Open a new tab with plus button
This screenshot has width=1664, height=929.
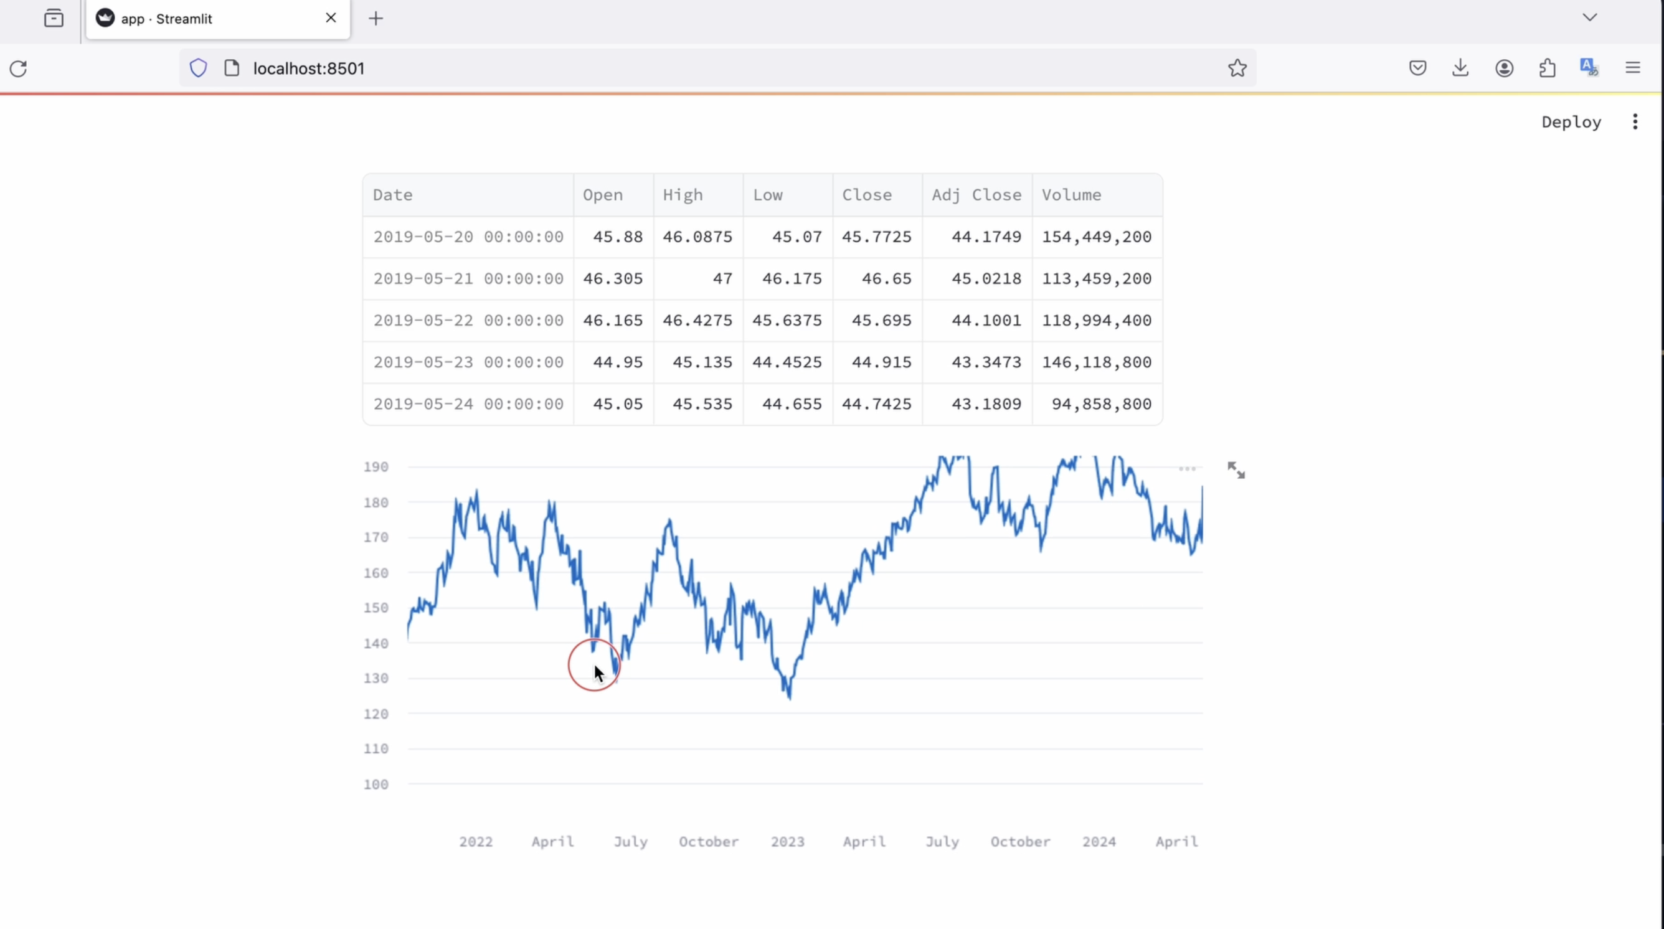376,19
